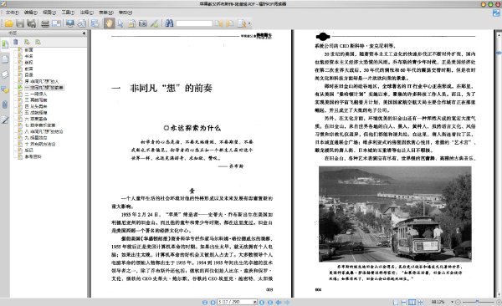Open the 帮助(H) menu
Screen dimensions: 502x306
click(x=125, y=13)
